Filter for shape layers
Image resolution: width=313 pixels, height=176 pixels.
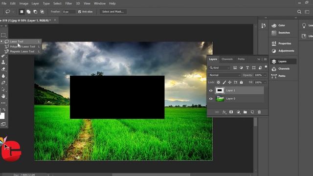pos(254,68)
